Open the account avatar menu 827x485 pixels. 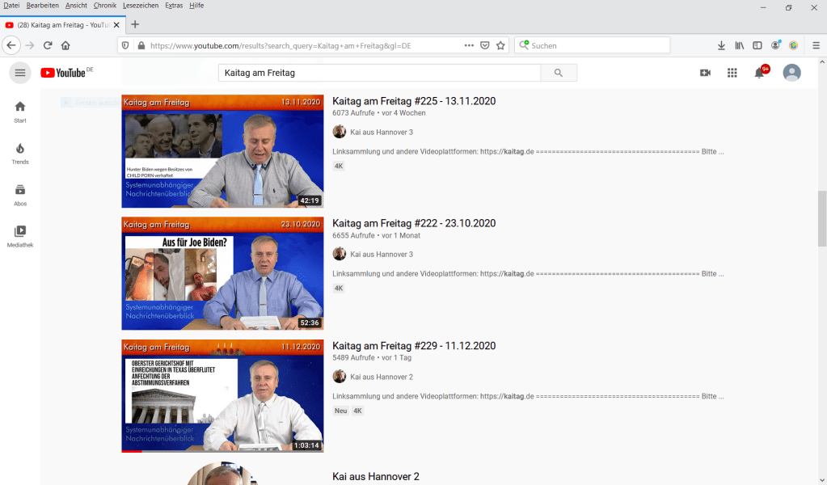tap(792, 73)
